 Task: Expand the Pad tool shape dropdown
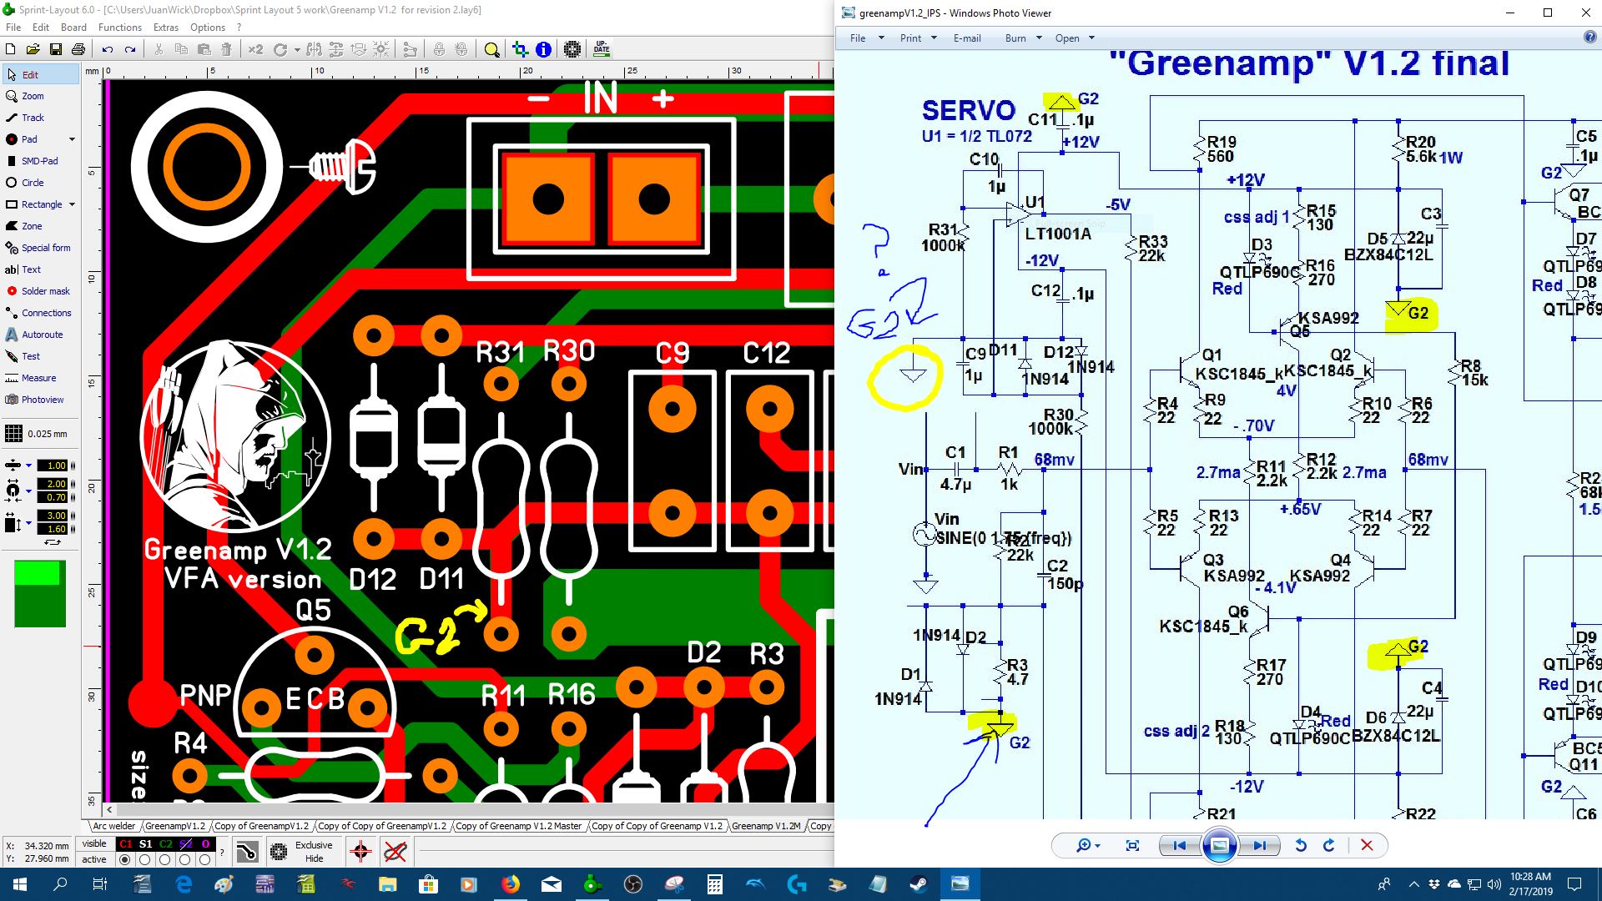[73, 139]
